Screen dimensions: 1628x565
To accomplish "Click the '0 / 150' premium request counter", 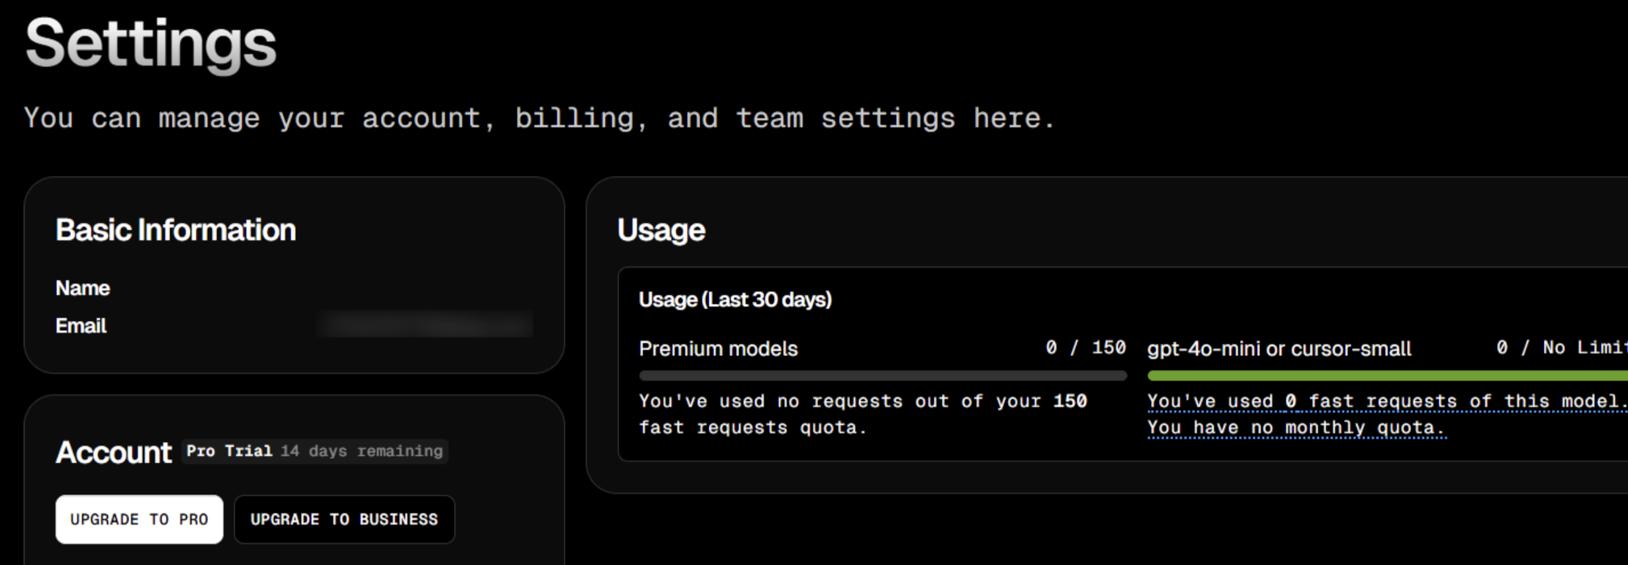I will 1085,348.
